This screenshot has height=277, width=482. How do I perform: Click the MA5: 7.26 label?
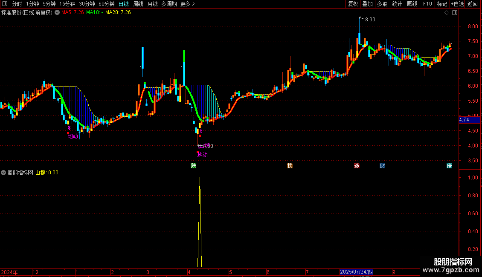[x=73, y=12]
